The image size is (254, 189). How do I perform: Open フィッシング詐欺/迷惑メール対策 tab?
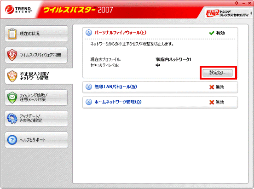(36, 97)
